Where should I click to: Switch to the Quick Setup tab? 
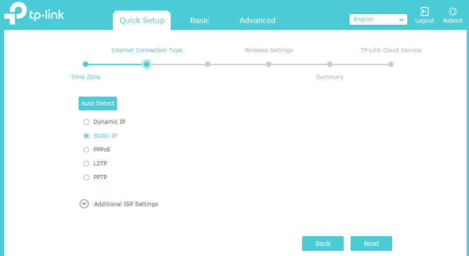click(142, 20)
